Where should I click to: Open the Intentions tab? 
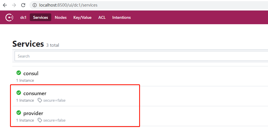pyautogui.click(x=121, y=17)
